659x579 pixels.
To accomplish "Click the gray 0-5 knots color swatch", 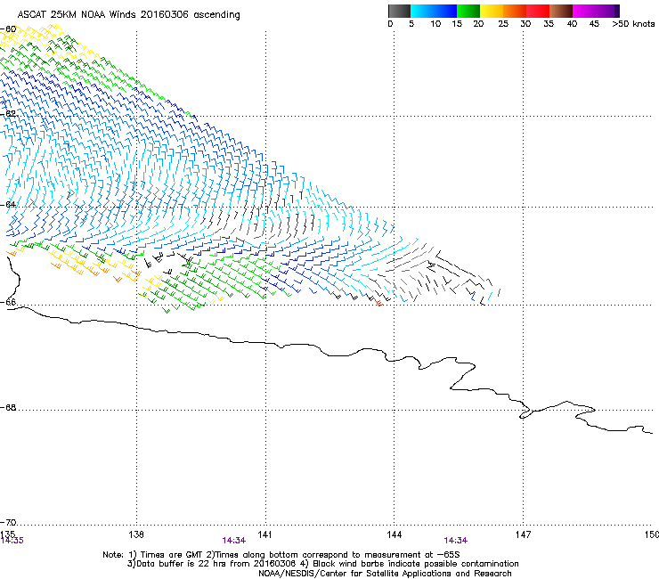I will [x=399, y=11].
